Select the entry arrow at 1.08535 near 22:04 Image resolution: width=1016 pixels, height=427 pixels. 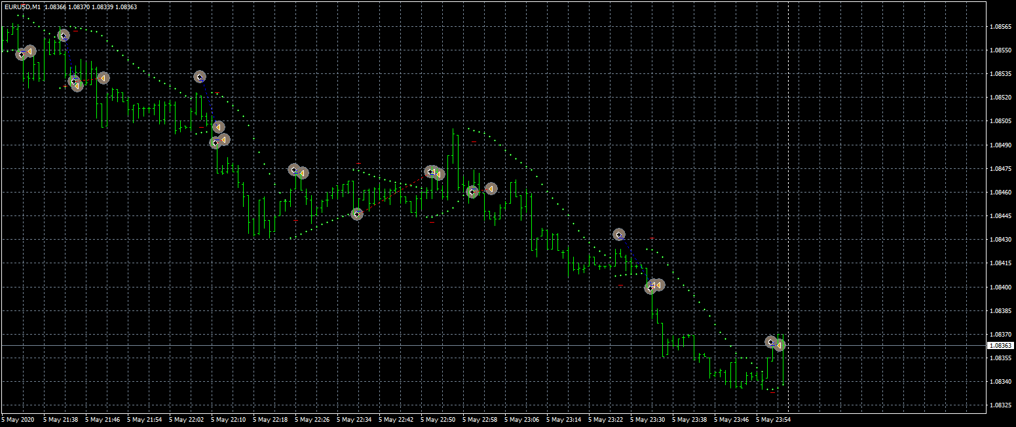pos(200,77)
